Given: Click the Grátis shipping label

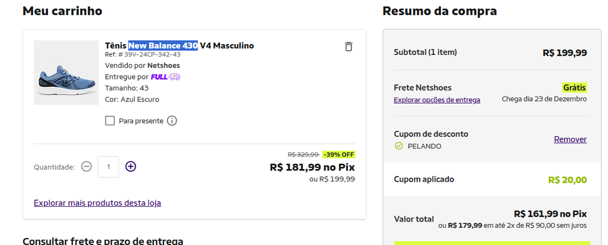Looking at the screenshot, I should click(x=575, y=88).
